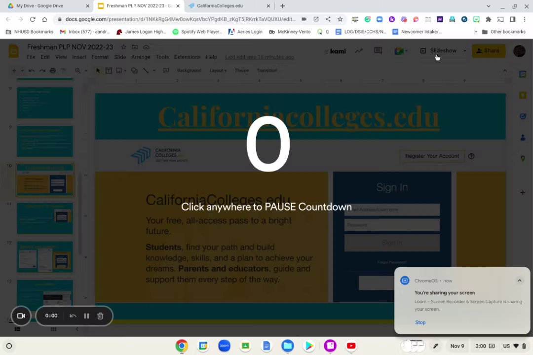Open YouTube from the shelf
533x355 pixels.
tap(351, 346)
